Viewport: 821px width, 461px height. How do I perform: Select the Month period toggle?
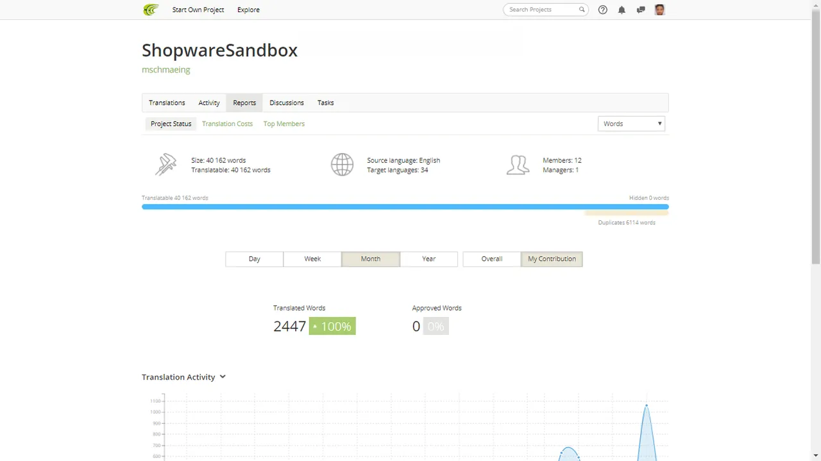pos(371,259)
